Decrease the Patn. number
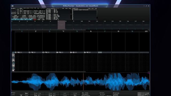171x96 pixels. [x=44, y=11]
